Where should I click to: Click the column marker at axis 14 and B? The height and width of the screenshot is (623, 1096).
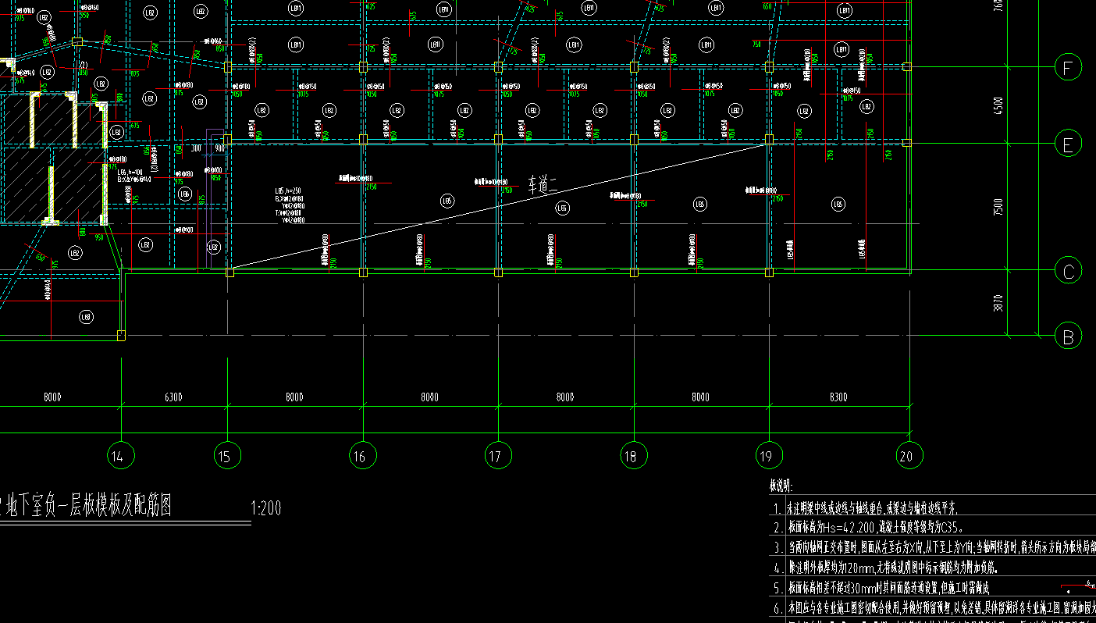coord(121,336)
